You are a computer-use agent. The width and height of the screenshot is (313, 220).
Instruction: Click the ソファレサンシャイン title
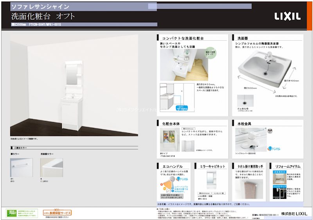click(x=40, y=7)
